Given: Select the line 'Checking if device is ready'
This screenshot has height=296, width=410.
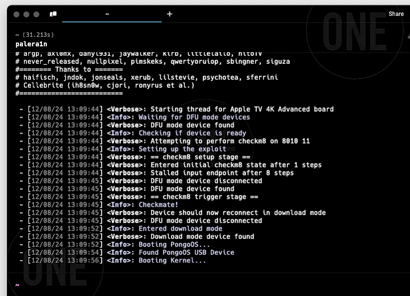Looking at the screenshot, I should pos(192,133).
